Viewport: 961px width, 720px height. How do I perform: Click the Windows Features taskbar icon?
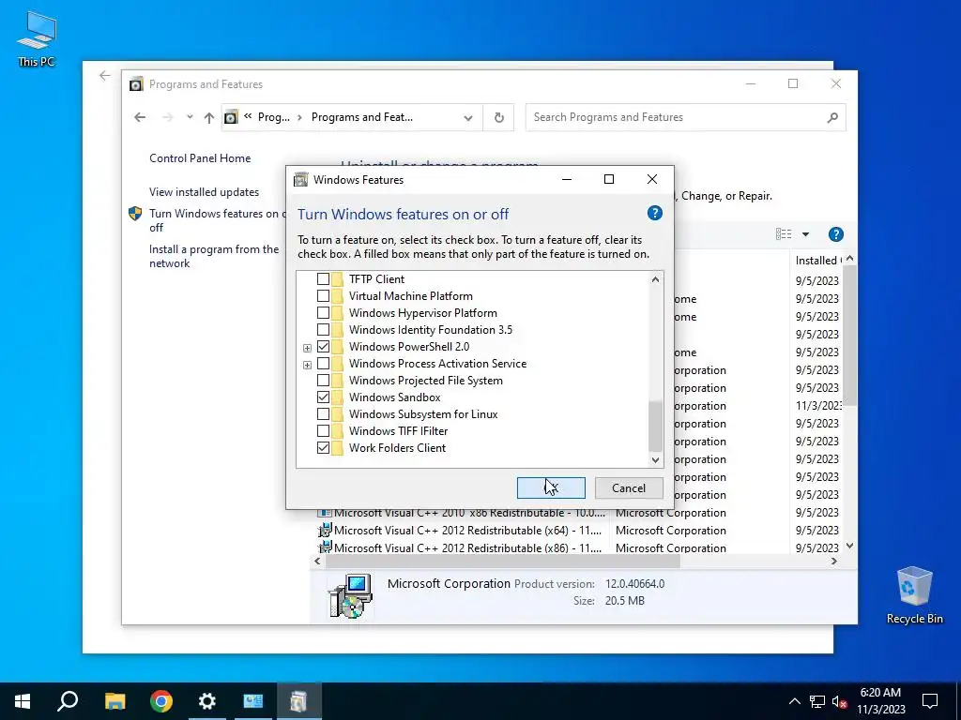tap(299, 701)
